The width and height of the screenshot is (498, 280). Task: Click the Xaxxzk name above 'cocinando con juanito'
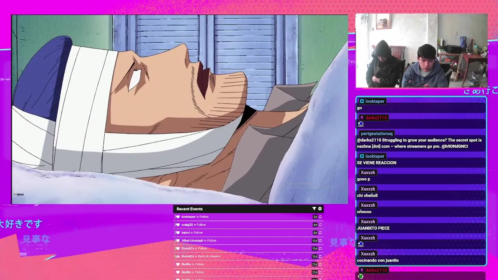pos(368,254)
